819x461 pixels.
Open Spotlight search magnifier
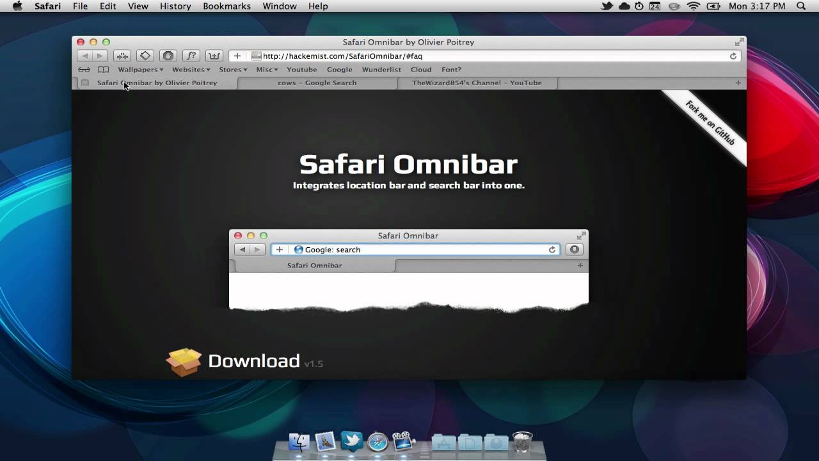pyautogui.click(x=801, y=6)
